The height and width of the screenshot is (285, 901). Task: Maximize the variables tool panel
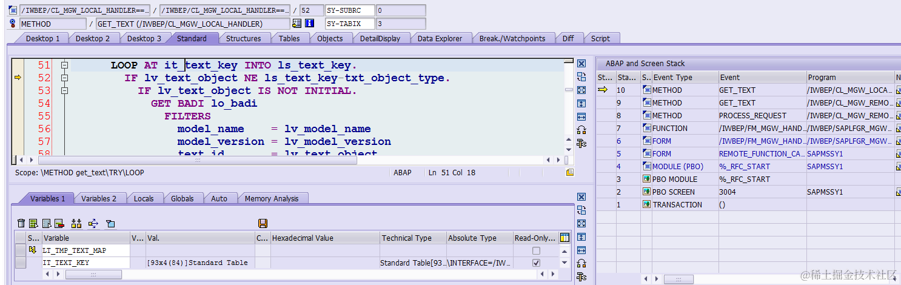(581, 224)
